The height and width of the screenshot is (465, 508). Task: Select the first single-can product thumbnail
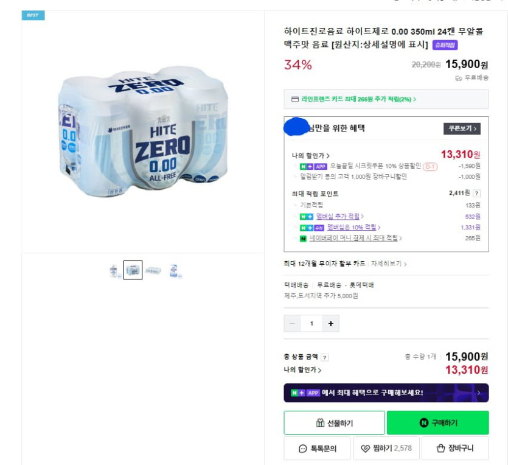(x=114, y=271)
